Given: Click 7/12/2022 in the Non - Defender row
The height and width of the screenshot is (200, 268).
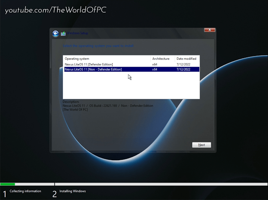Looking at the screenshot, I should 183,69.
